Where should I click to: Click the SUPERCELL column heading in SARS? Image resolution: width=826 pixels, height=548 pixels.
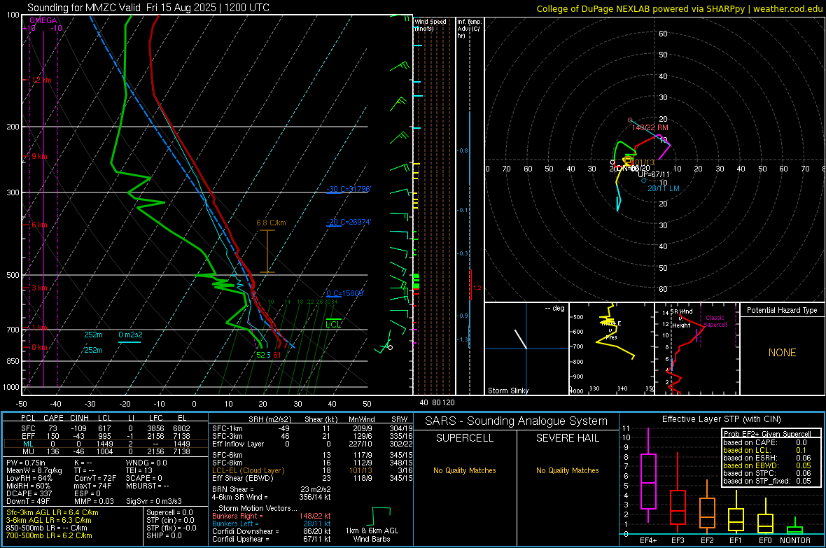(465, 438)
